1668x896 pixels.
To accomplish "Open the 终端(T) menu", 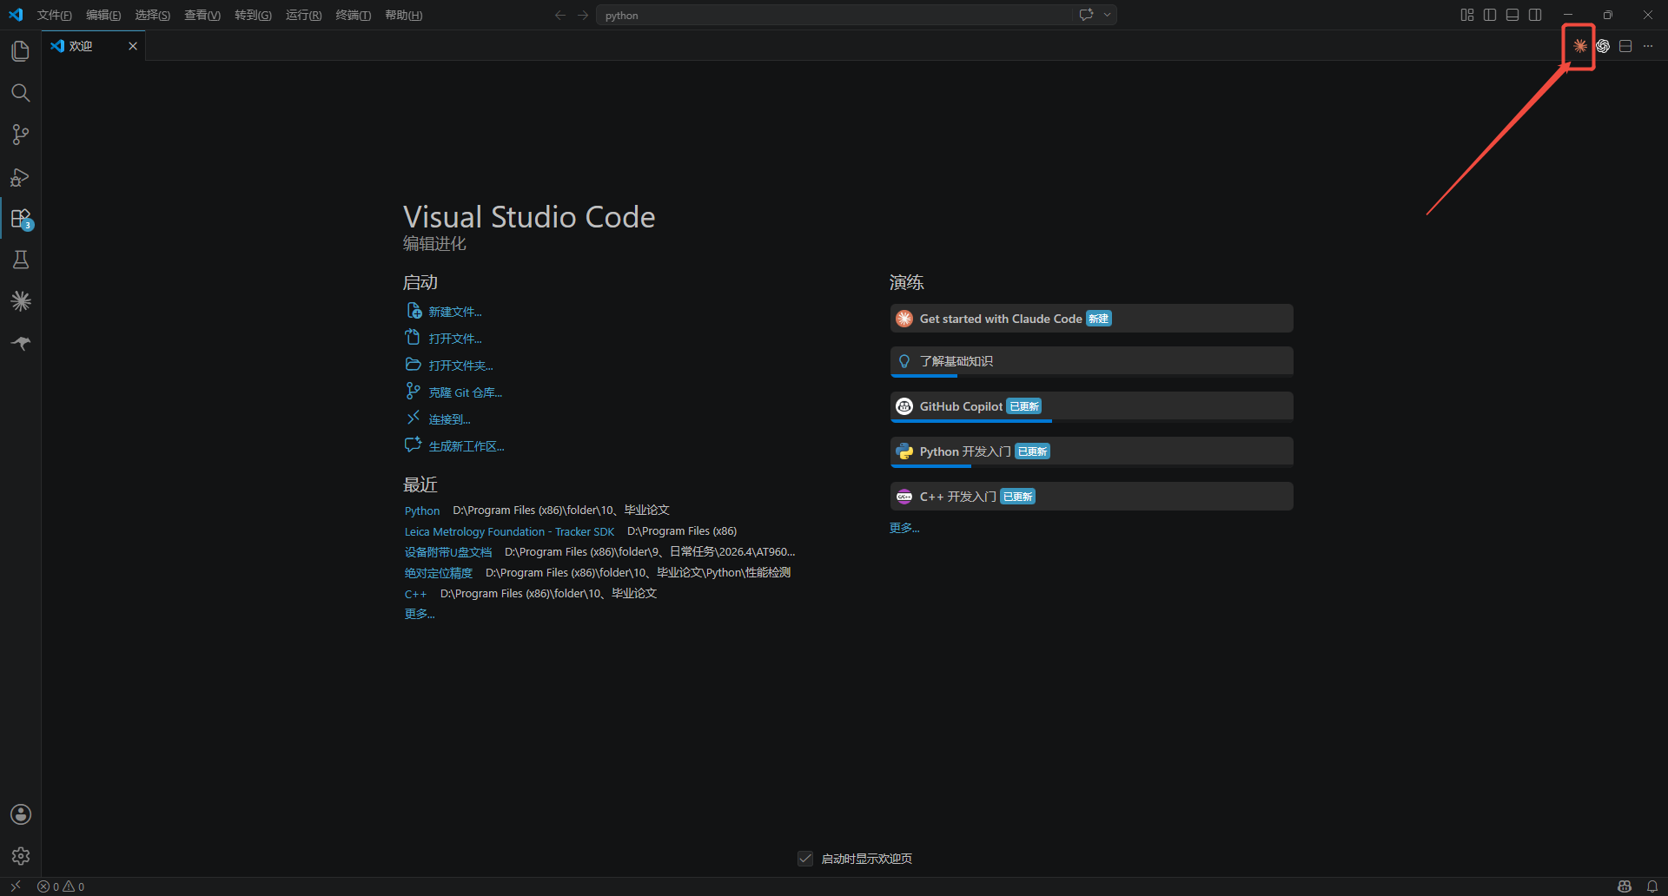I will (x=354, y=15).
